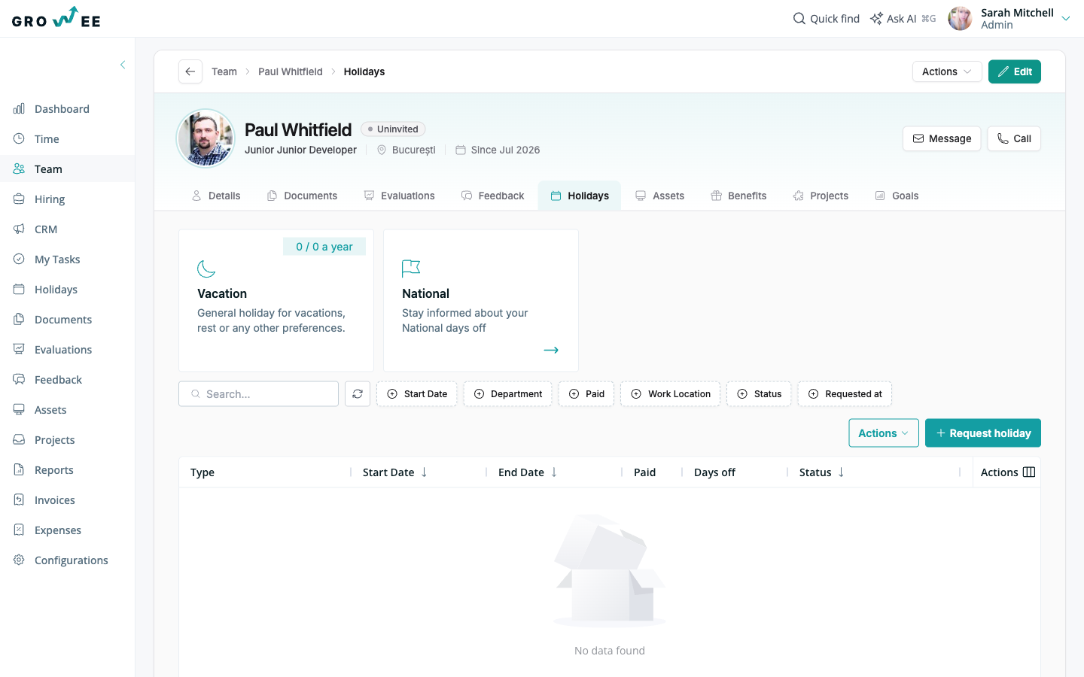Collapse the sidebar with the chevron icon
The height and width of the screenshot is (677, 1084).
(x=123, y=65)
